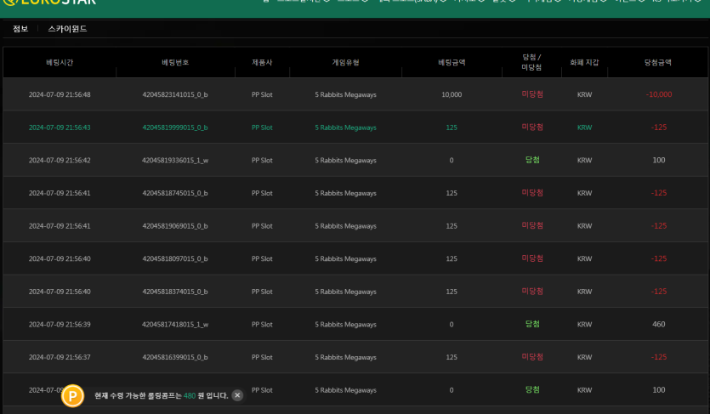Viewport: 710px width, 414px height.
Task: Click 당첨 status in the 42045819336015_1_w row
Action: (x=532, y=160)
